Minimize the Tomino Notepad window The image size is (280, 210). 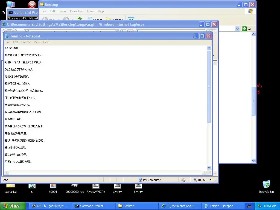point(196,36)
